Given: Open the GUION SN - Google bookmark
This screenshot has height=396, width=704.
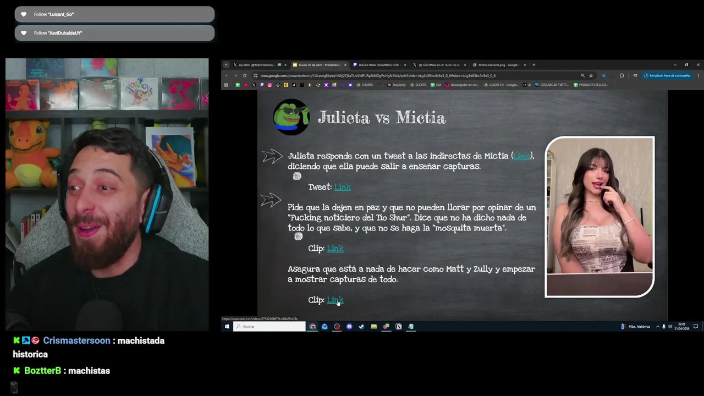Looking at the screenshot, I should point(501,85).
